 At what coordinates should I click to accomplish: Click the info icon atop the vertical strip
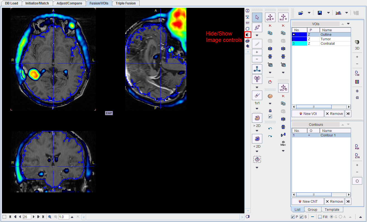[x=247, y=11]
